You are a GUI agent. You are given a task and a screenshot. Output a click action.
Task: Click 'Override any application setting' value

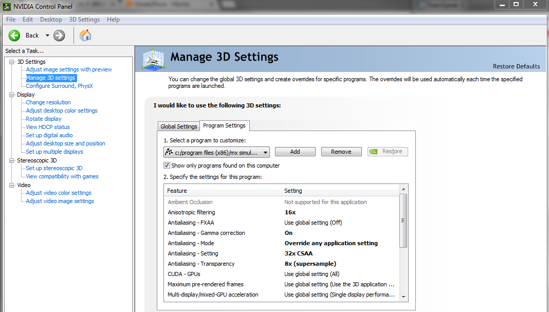[x=331, y=243]
